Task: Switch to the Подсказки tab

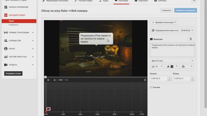Action: (x=141, y=1)
